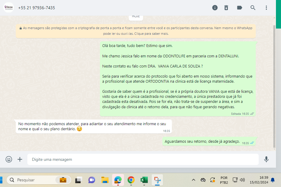Click the 16:35 timestamp of received message
Screen dimensions: 281x187
tap(167, 131)
